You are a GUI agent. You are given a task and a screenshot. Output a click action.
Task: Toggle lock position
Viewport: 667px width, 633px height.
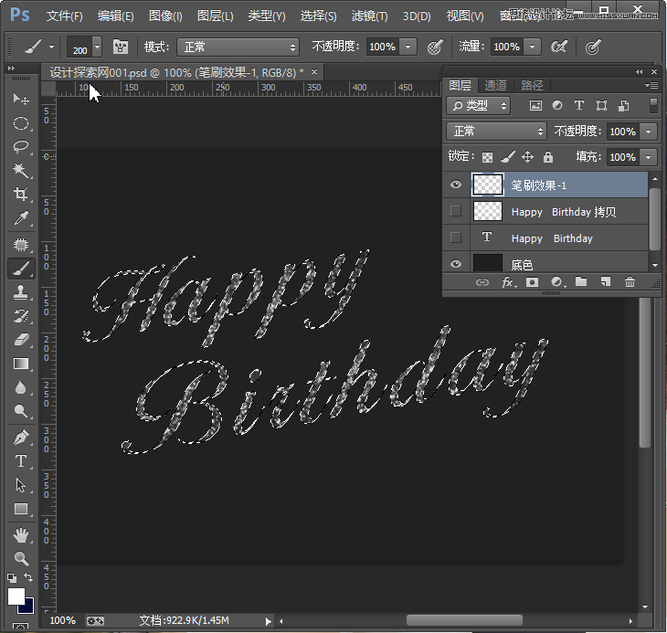527,157
